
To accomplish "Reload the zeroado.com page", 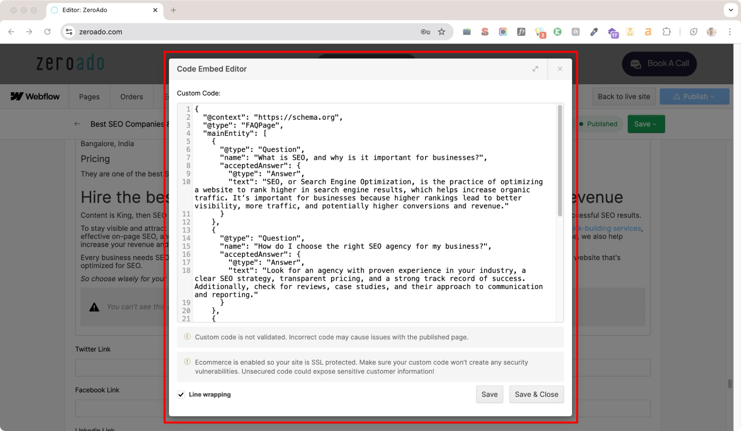I will (x=48, y=32).
